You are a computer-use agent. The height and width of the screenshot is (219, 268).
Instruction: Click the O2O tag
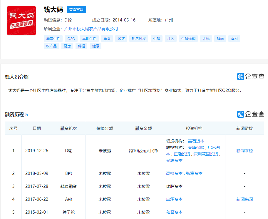71,38
